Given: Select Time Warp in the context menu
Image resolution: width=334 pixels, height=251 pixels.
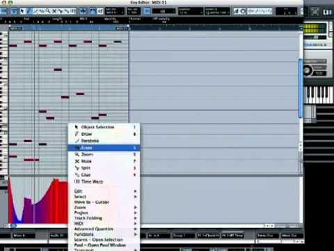Looking at the screenshot, I should (x=104, y=181).
